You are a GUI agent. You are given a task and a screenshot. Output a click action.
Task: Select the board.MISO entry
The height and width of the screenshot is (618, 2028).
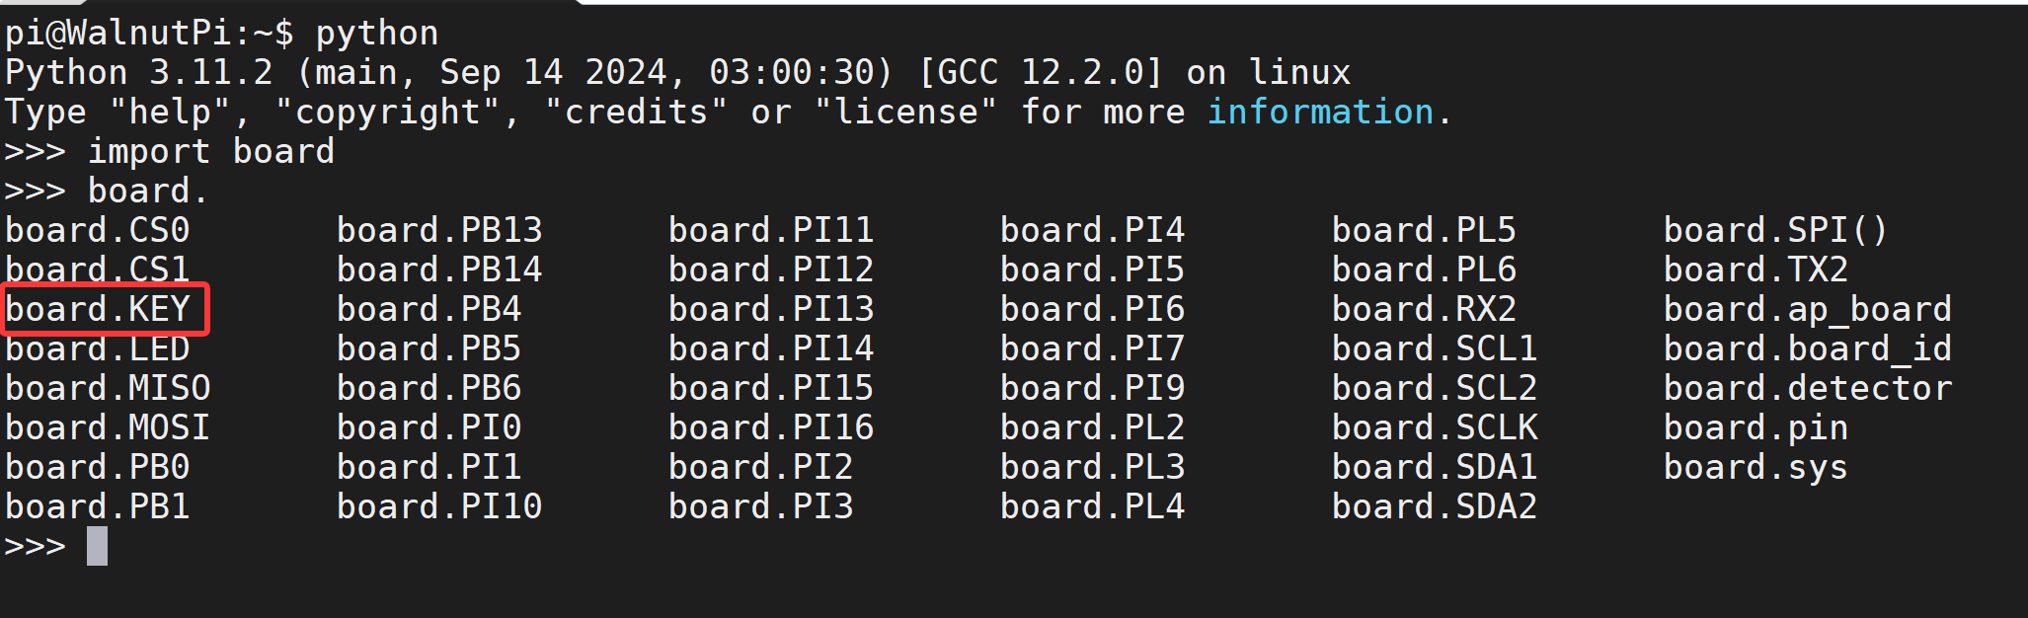108,388
